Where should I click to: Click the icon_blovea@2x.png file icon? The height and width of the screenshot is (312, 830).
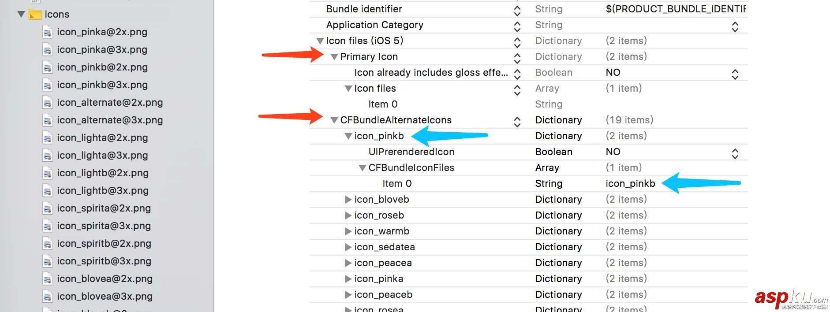pyautogui.click(x=48, y=279)
